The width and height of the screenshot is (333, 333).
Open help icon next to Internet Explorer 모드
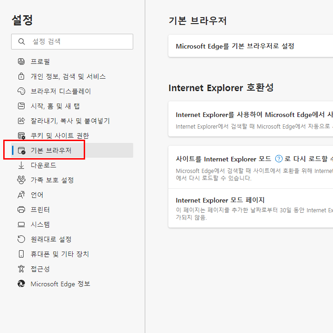[278, 159]
